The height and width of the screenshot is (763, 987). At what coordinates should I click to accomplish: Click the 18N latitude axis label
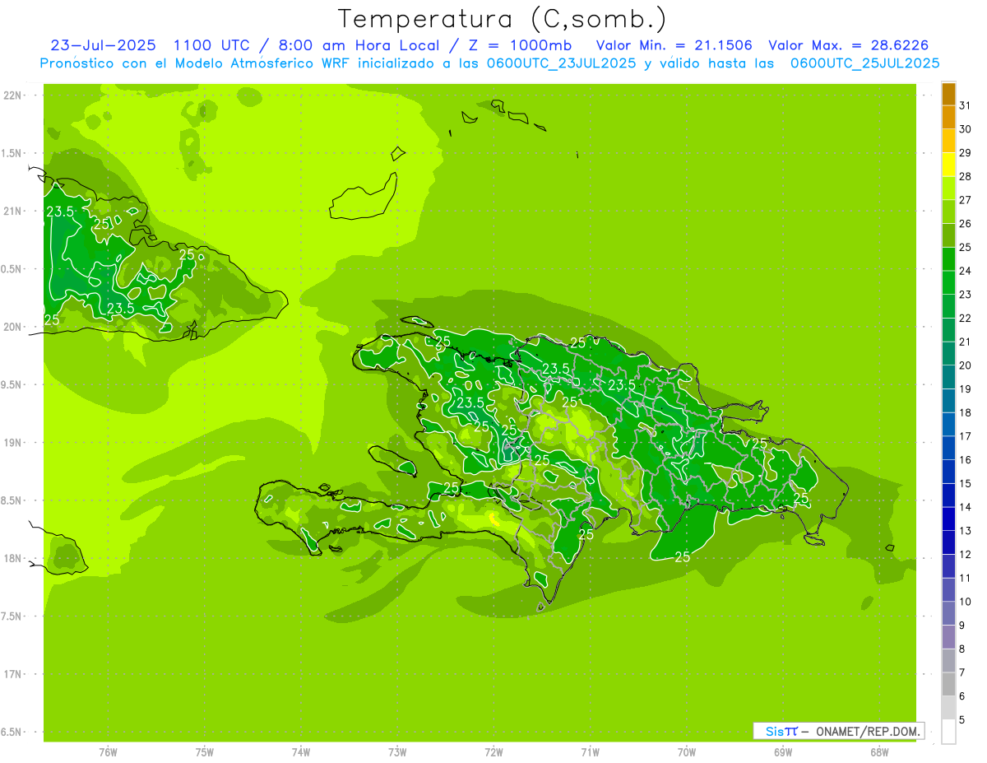[12, 558]
